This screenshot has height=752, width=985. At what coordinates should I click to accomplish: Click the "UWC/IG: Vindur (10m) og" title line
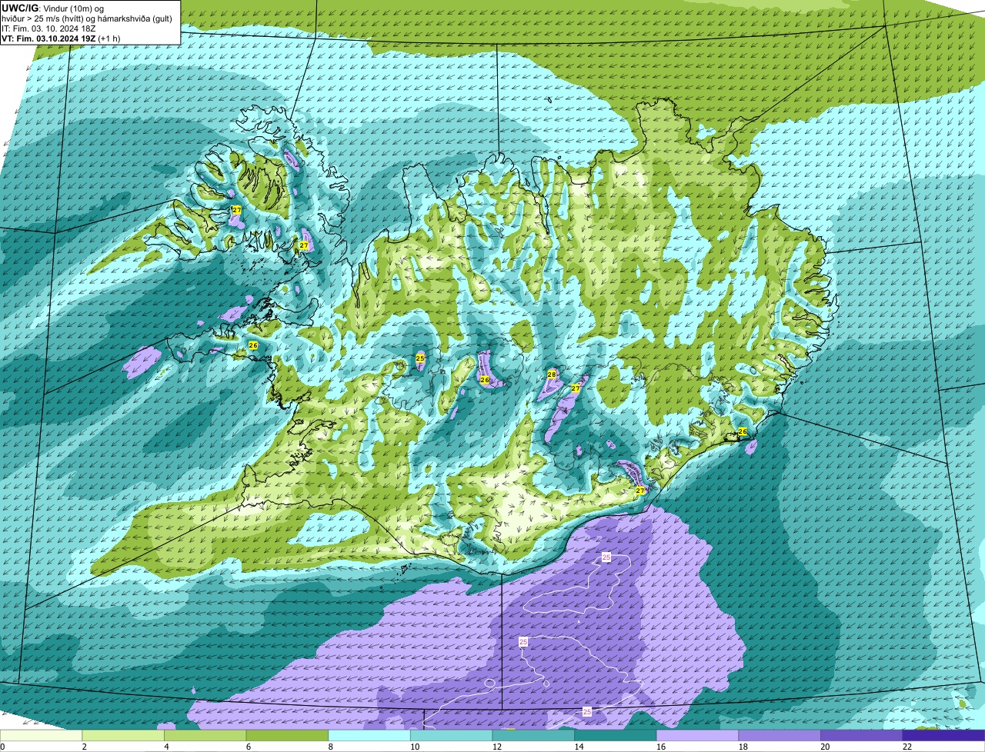pos(53,8)
